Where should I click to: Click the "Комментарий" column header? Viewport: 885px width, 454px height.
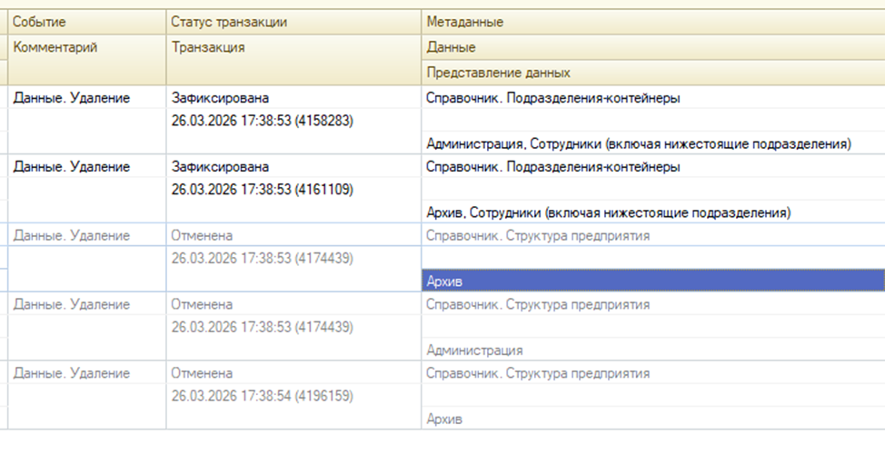55,47
